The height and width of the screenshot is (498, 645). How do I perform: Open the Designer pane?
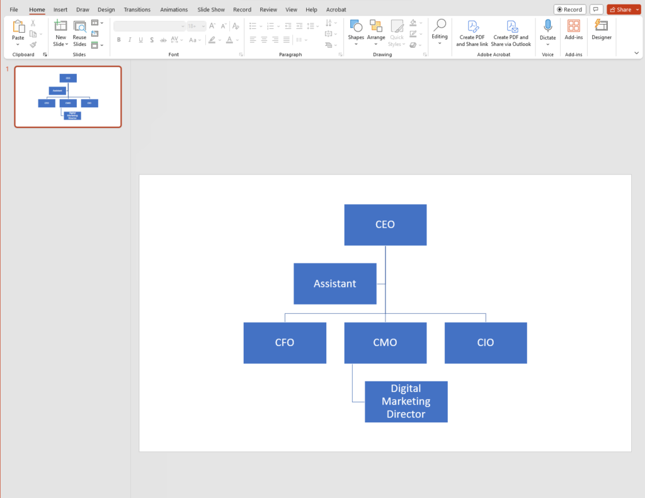click(x=602, y=30)
